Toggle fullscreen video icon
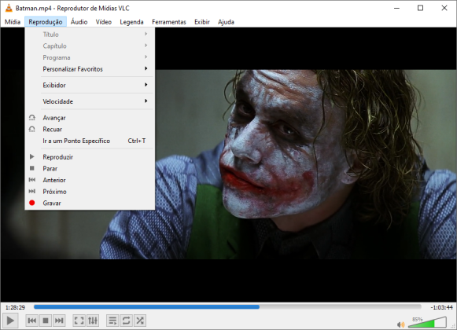 (x=79, y=321)
